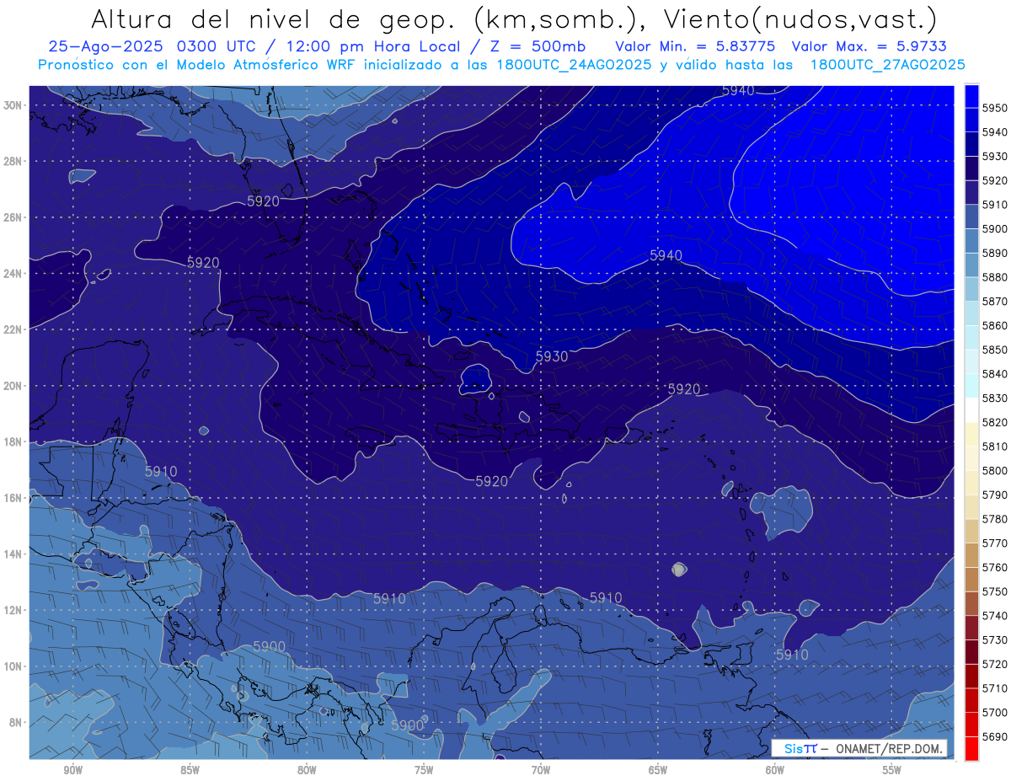This screenshot has height=781, width=1011.
Task: Click the colorbar tick label '5730'
Action: 996,639
